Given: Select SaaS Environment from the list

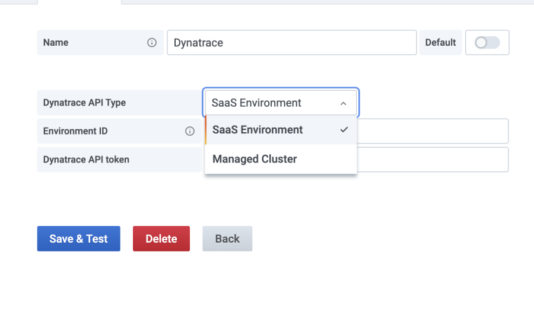Looking at the screenshot, I should point(258,130).
